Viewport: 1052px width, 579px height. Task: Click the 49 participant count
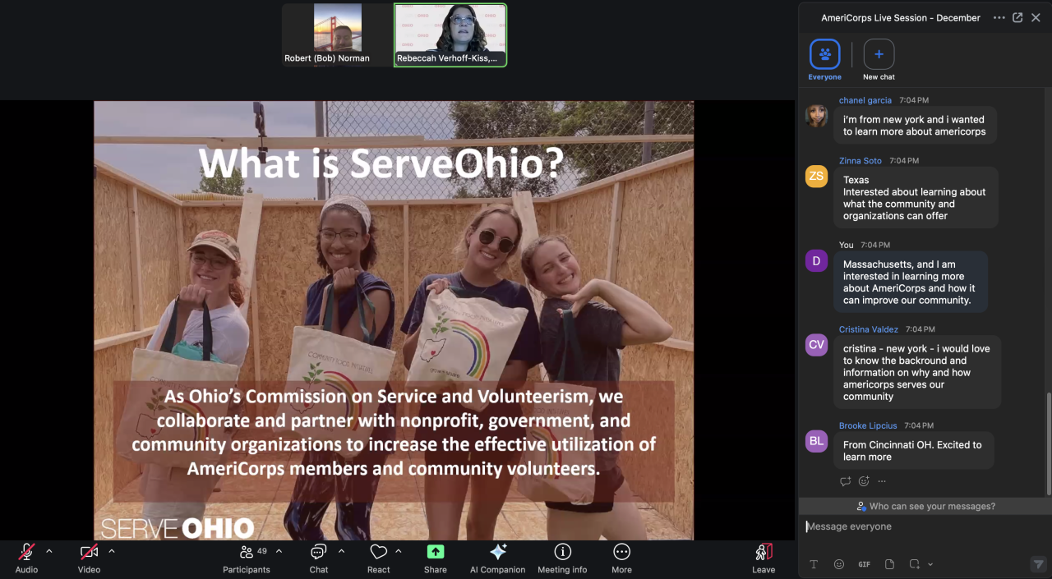tap(262, 551)
